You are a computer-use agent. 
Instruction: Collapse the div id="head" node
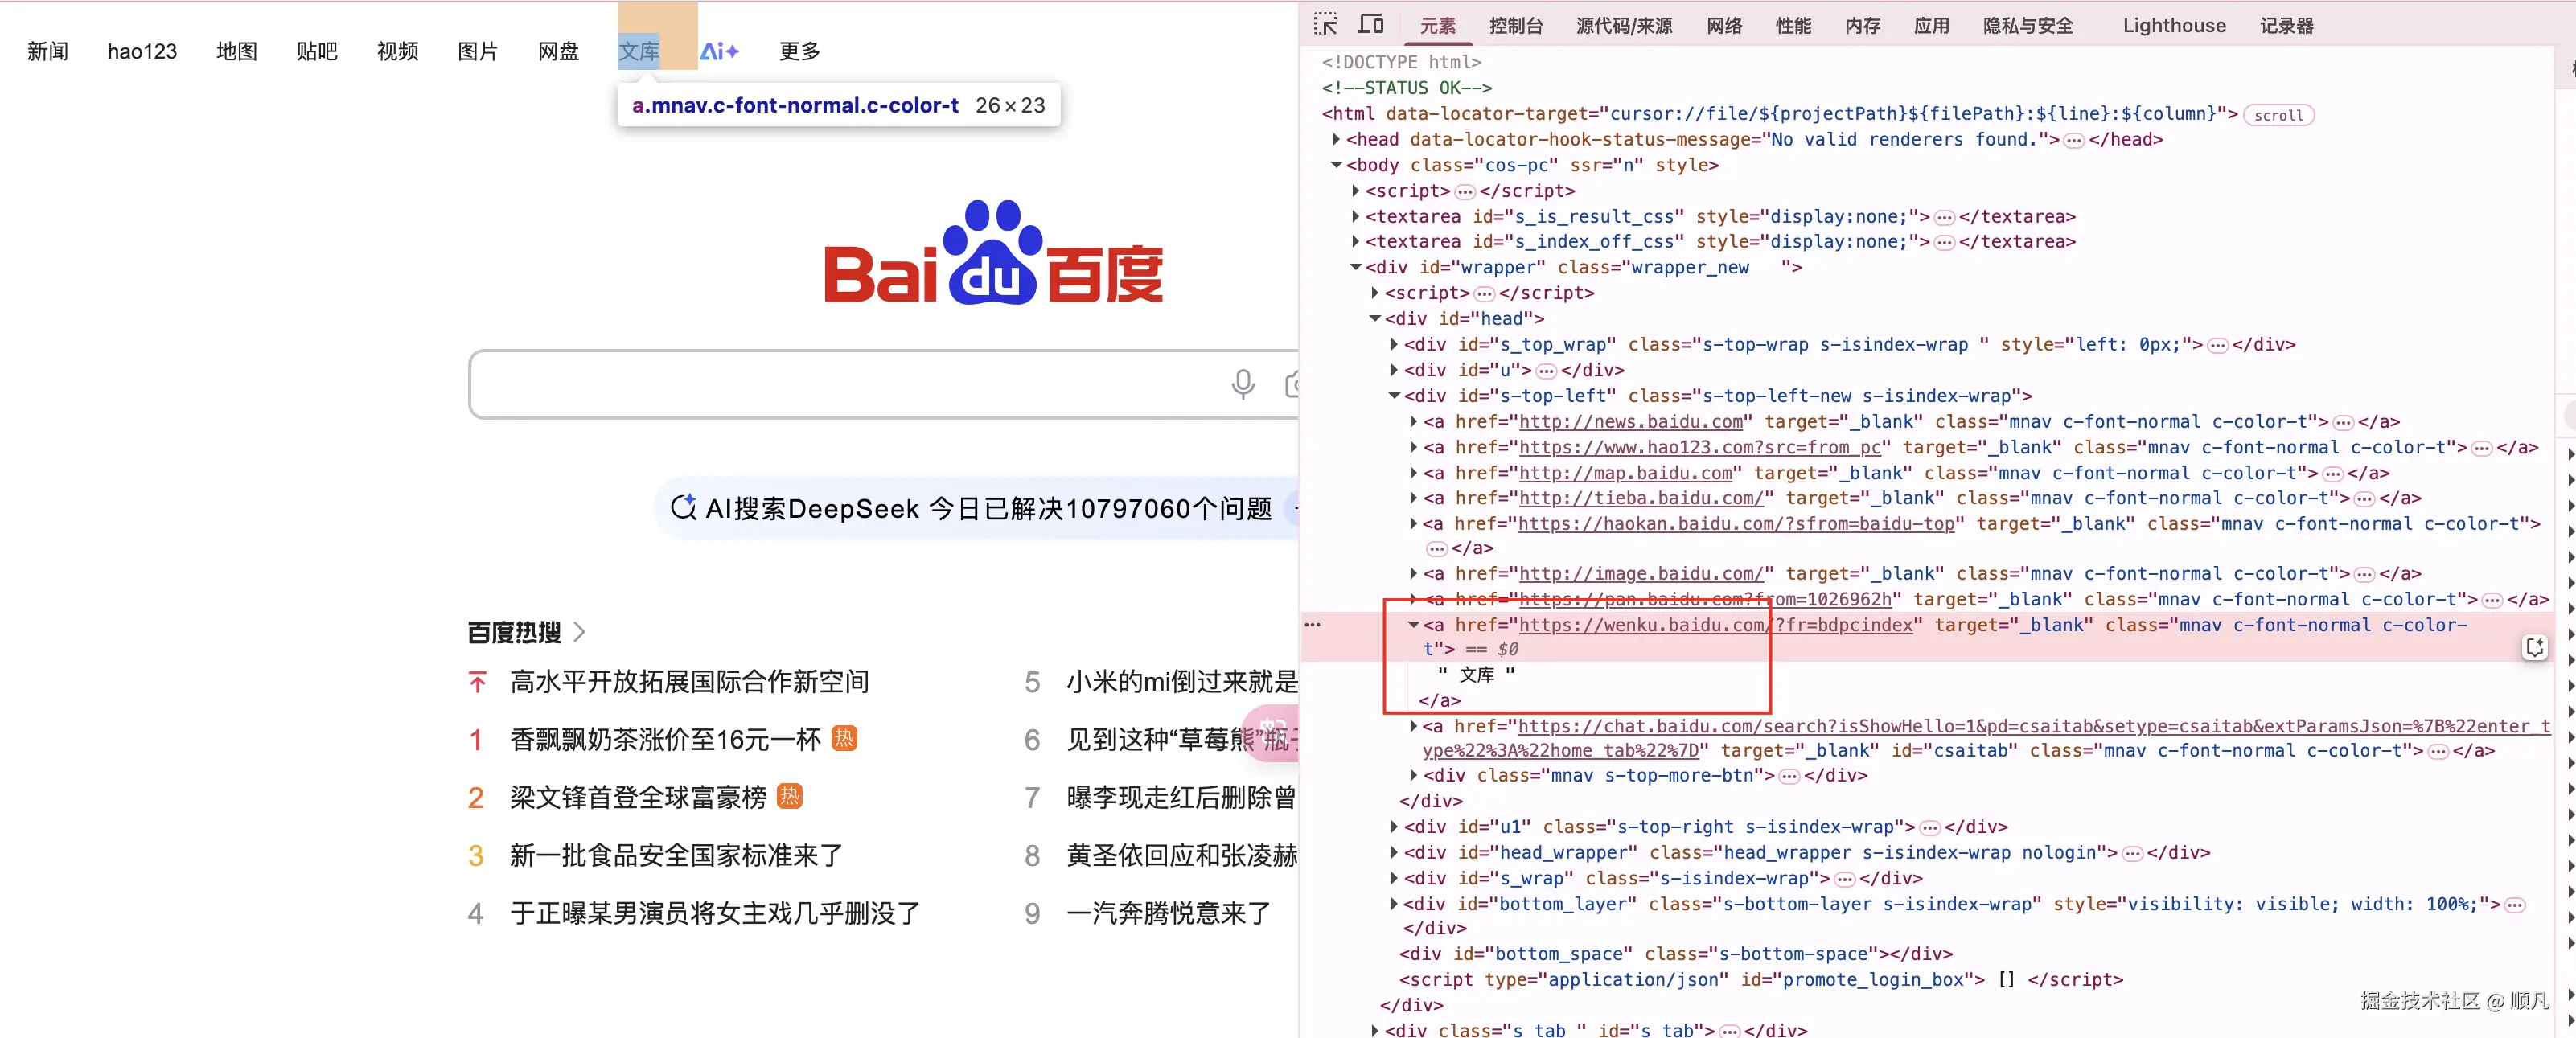[1375, 319]
